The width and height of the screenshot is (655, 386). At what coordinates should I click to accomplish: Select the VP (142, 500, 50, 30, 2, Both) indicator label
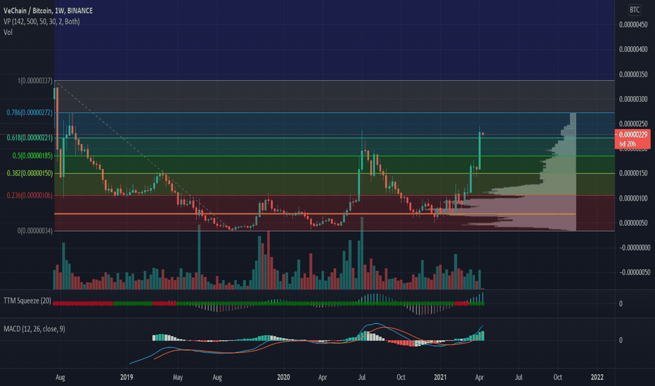41,21
